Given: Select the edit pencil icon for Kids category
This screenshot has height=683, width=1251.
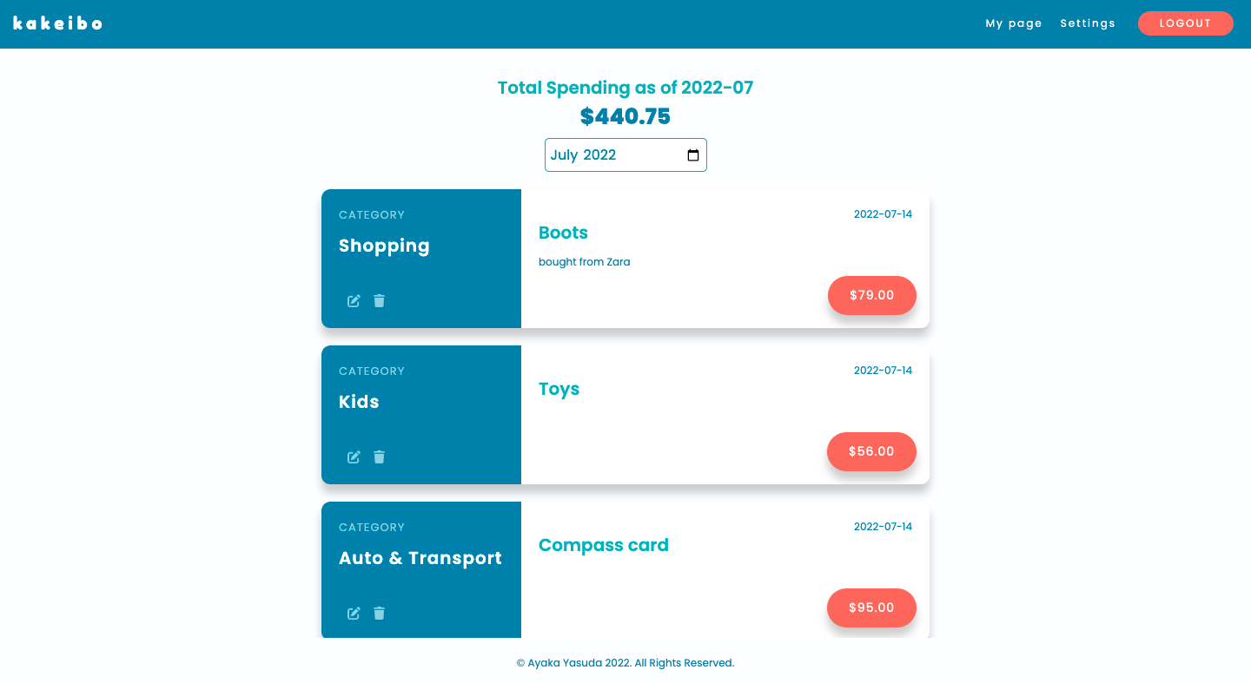Looking at the screenshot, I should (x=354, y=456).
